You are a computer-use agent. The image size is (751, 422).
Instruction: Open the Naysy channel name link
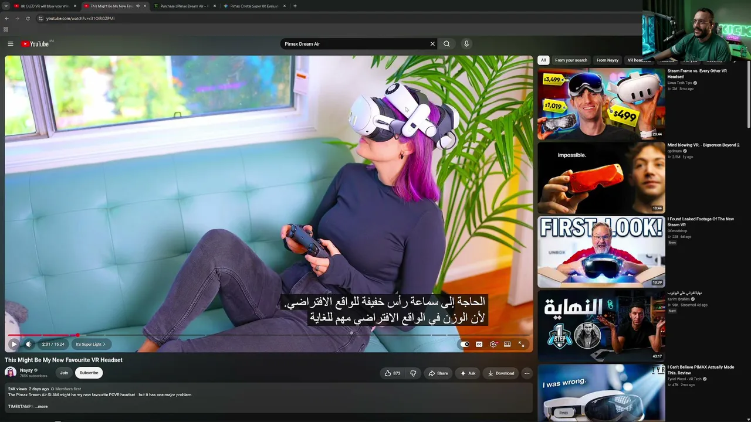pyautogui.click(x=26, y=370)
